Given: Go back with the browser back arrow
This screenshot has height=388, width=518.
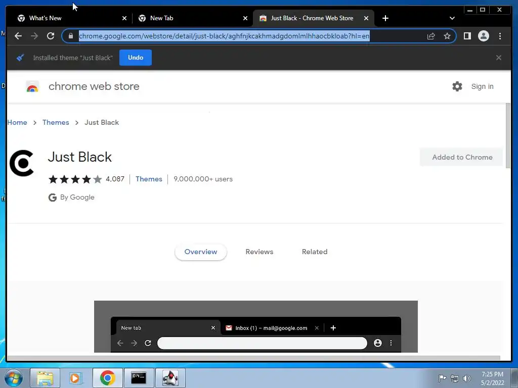Looking at the screenshot, I should click(x=18, y=36).
